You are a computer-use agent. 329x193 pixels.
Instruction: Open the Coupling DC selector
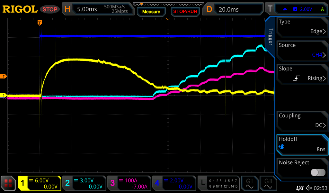pyautogui.click(x=302, y=121)
